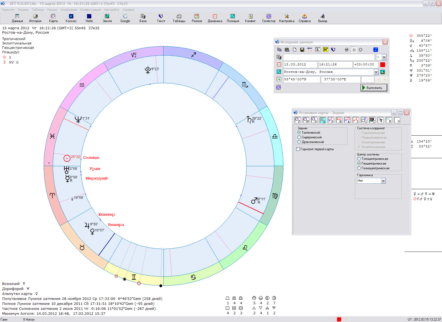The image size is (442, 322).
Task: Click the red square next to timezone
Action: tap(383, 65)
